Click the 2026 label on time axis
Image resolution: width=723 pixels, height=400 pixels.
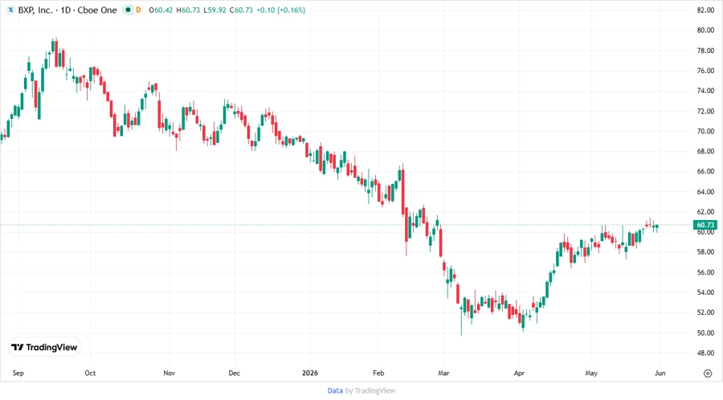point(310,373)
